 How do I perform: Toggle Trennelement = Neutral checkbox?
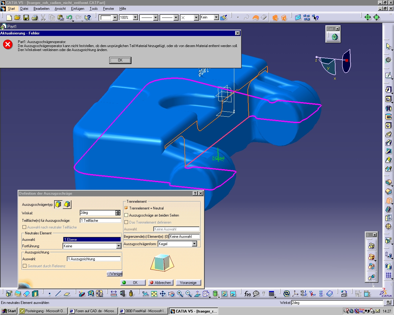(126, 208)
